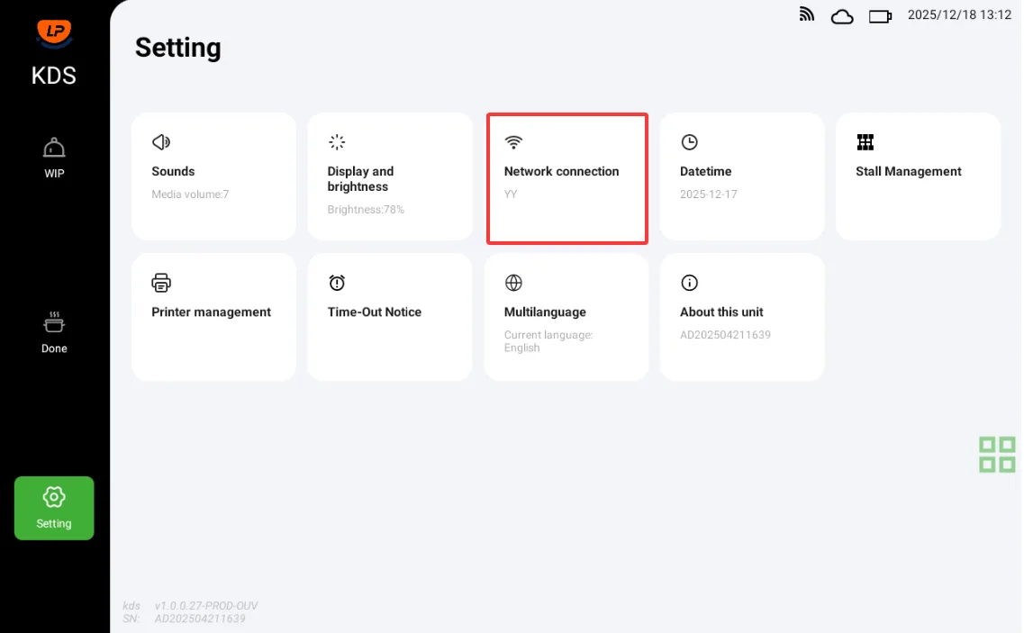Screen dimensions: 1024x633
Task: Click the 2025-12-17 date text
Action: (x=709, y=194)
